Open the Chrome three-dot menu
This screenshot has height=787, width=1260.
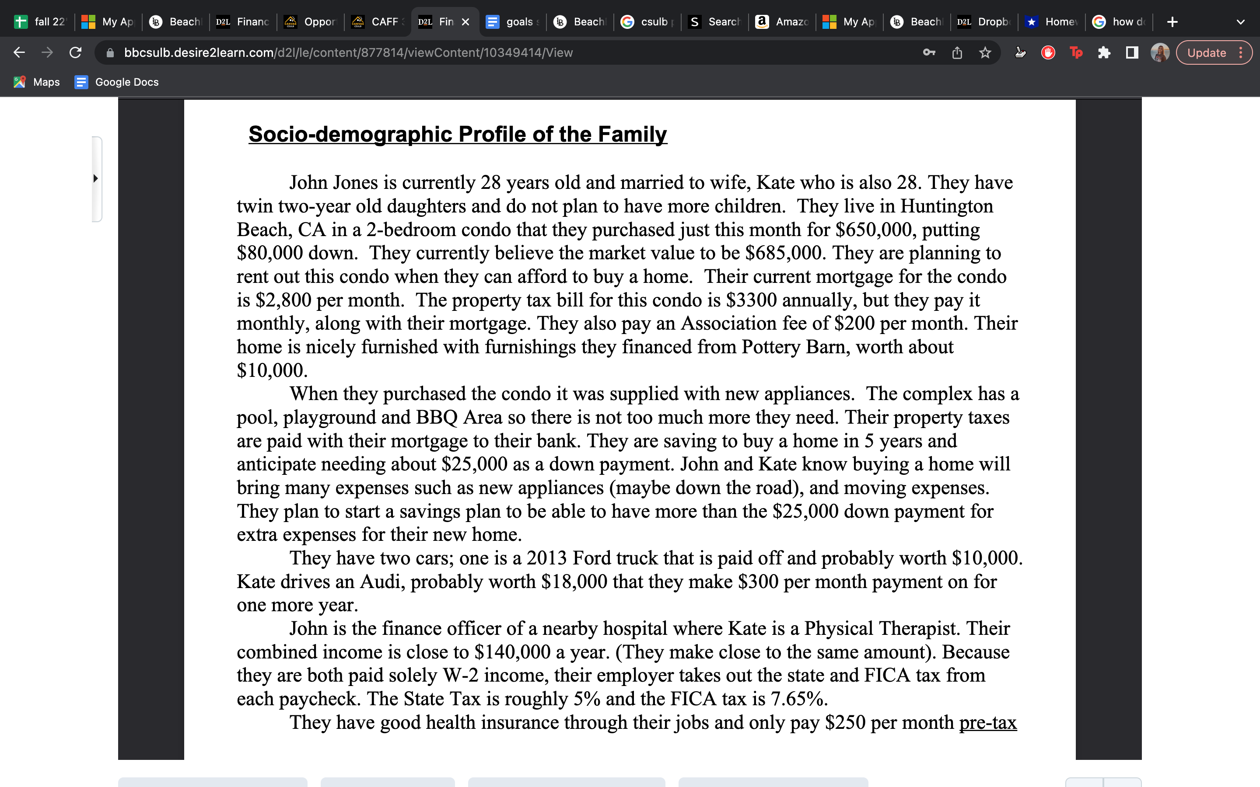1241,52
